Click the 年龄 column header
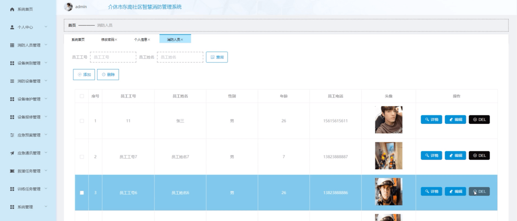The height and width of the screenshot is (221, 517). 283,96
